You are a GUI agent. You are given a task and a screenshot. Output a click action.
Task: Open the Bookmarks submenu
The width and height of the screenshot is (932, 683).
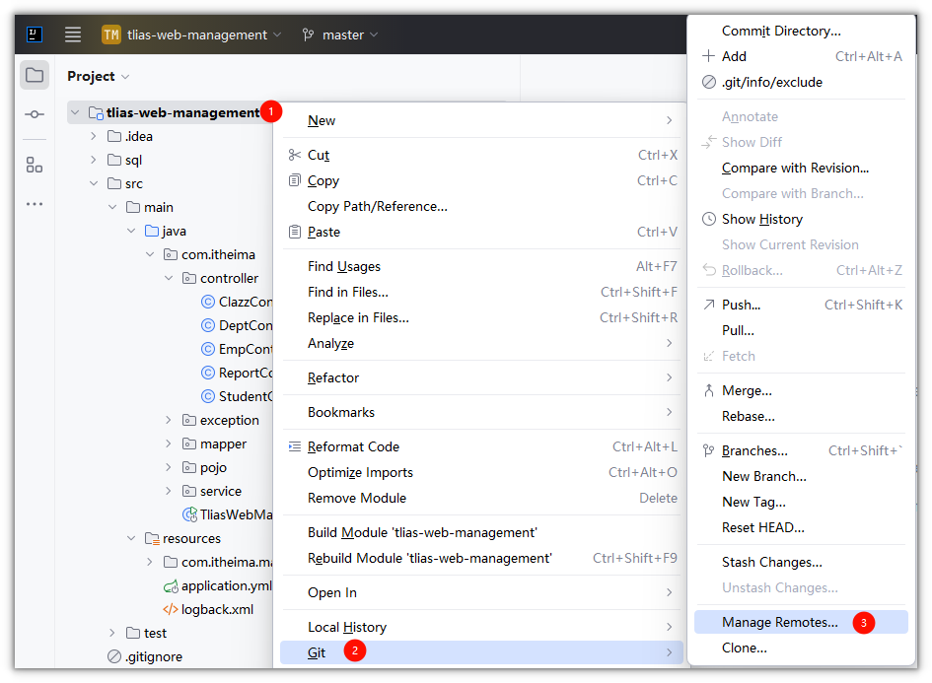point(482,412)
